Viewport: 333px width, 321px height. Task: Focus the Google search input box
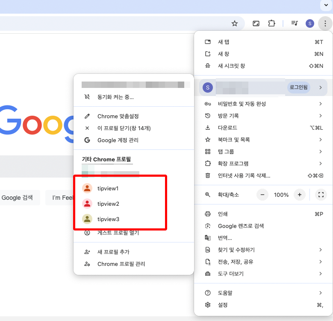[x=36, y=166]
